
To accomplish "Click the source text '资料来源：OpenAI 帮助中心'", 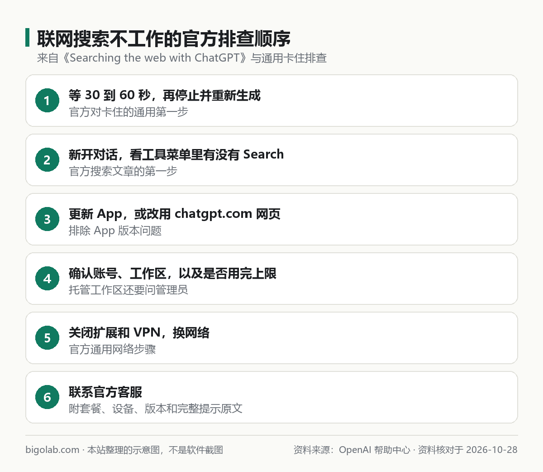I will click(352, 450).
